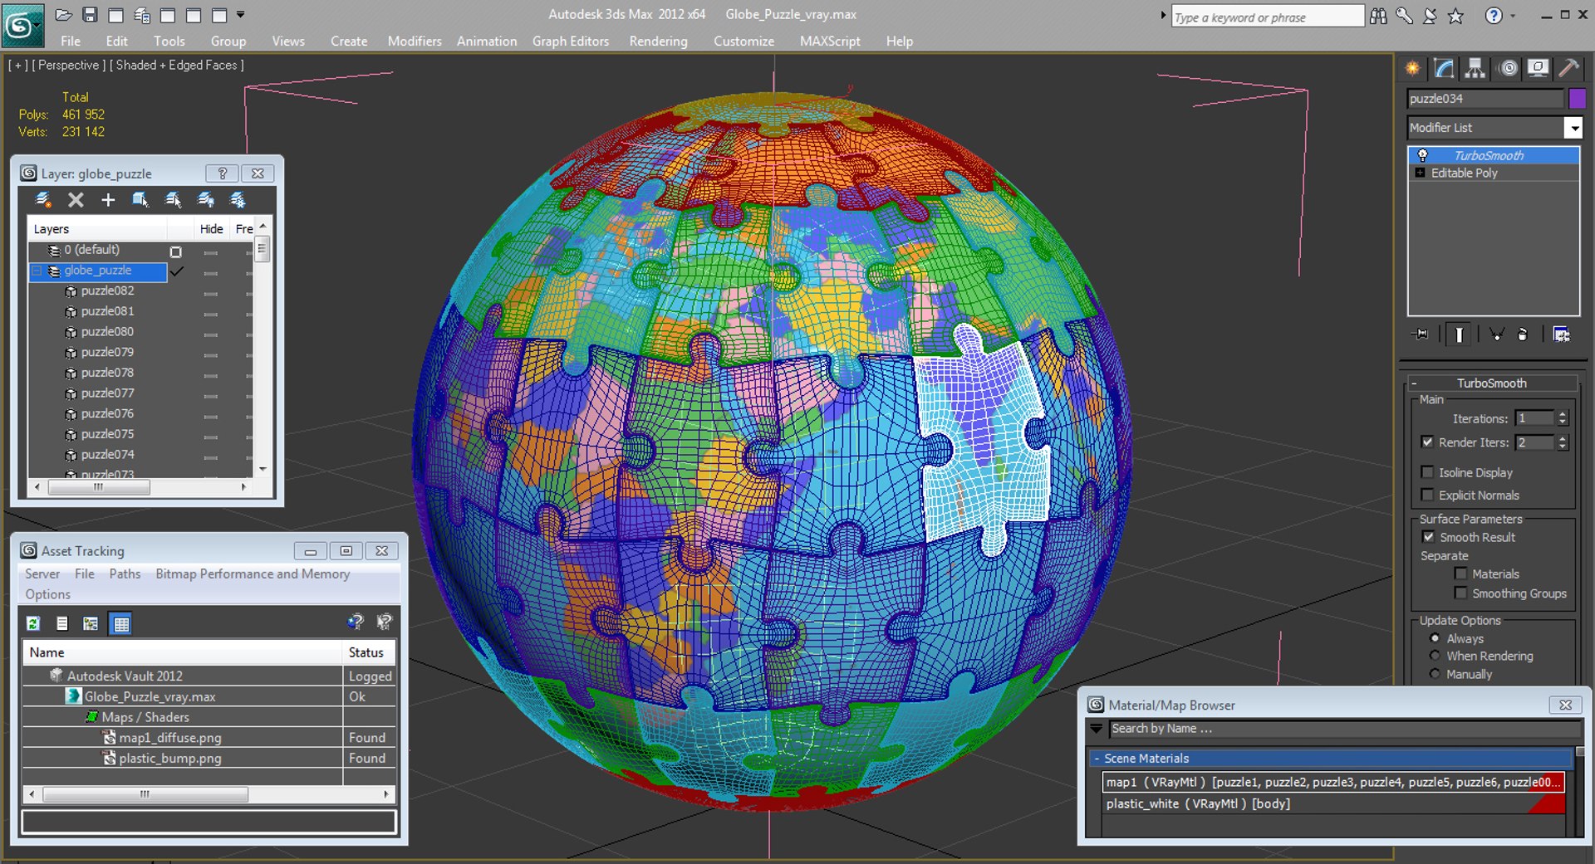
Task: Open the Quick Access toolbar dropdown arrow
Action: (x=241, y=15)
